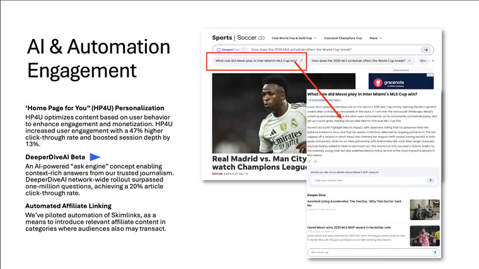This screenshot has width=479, height=269.
Task: Send follow-up question with arrow button
Action: pyautogui.click(x=435, y=253)
